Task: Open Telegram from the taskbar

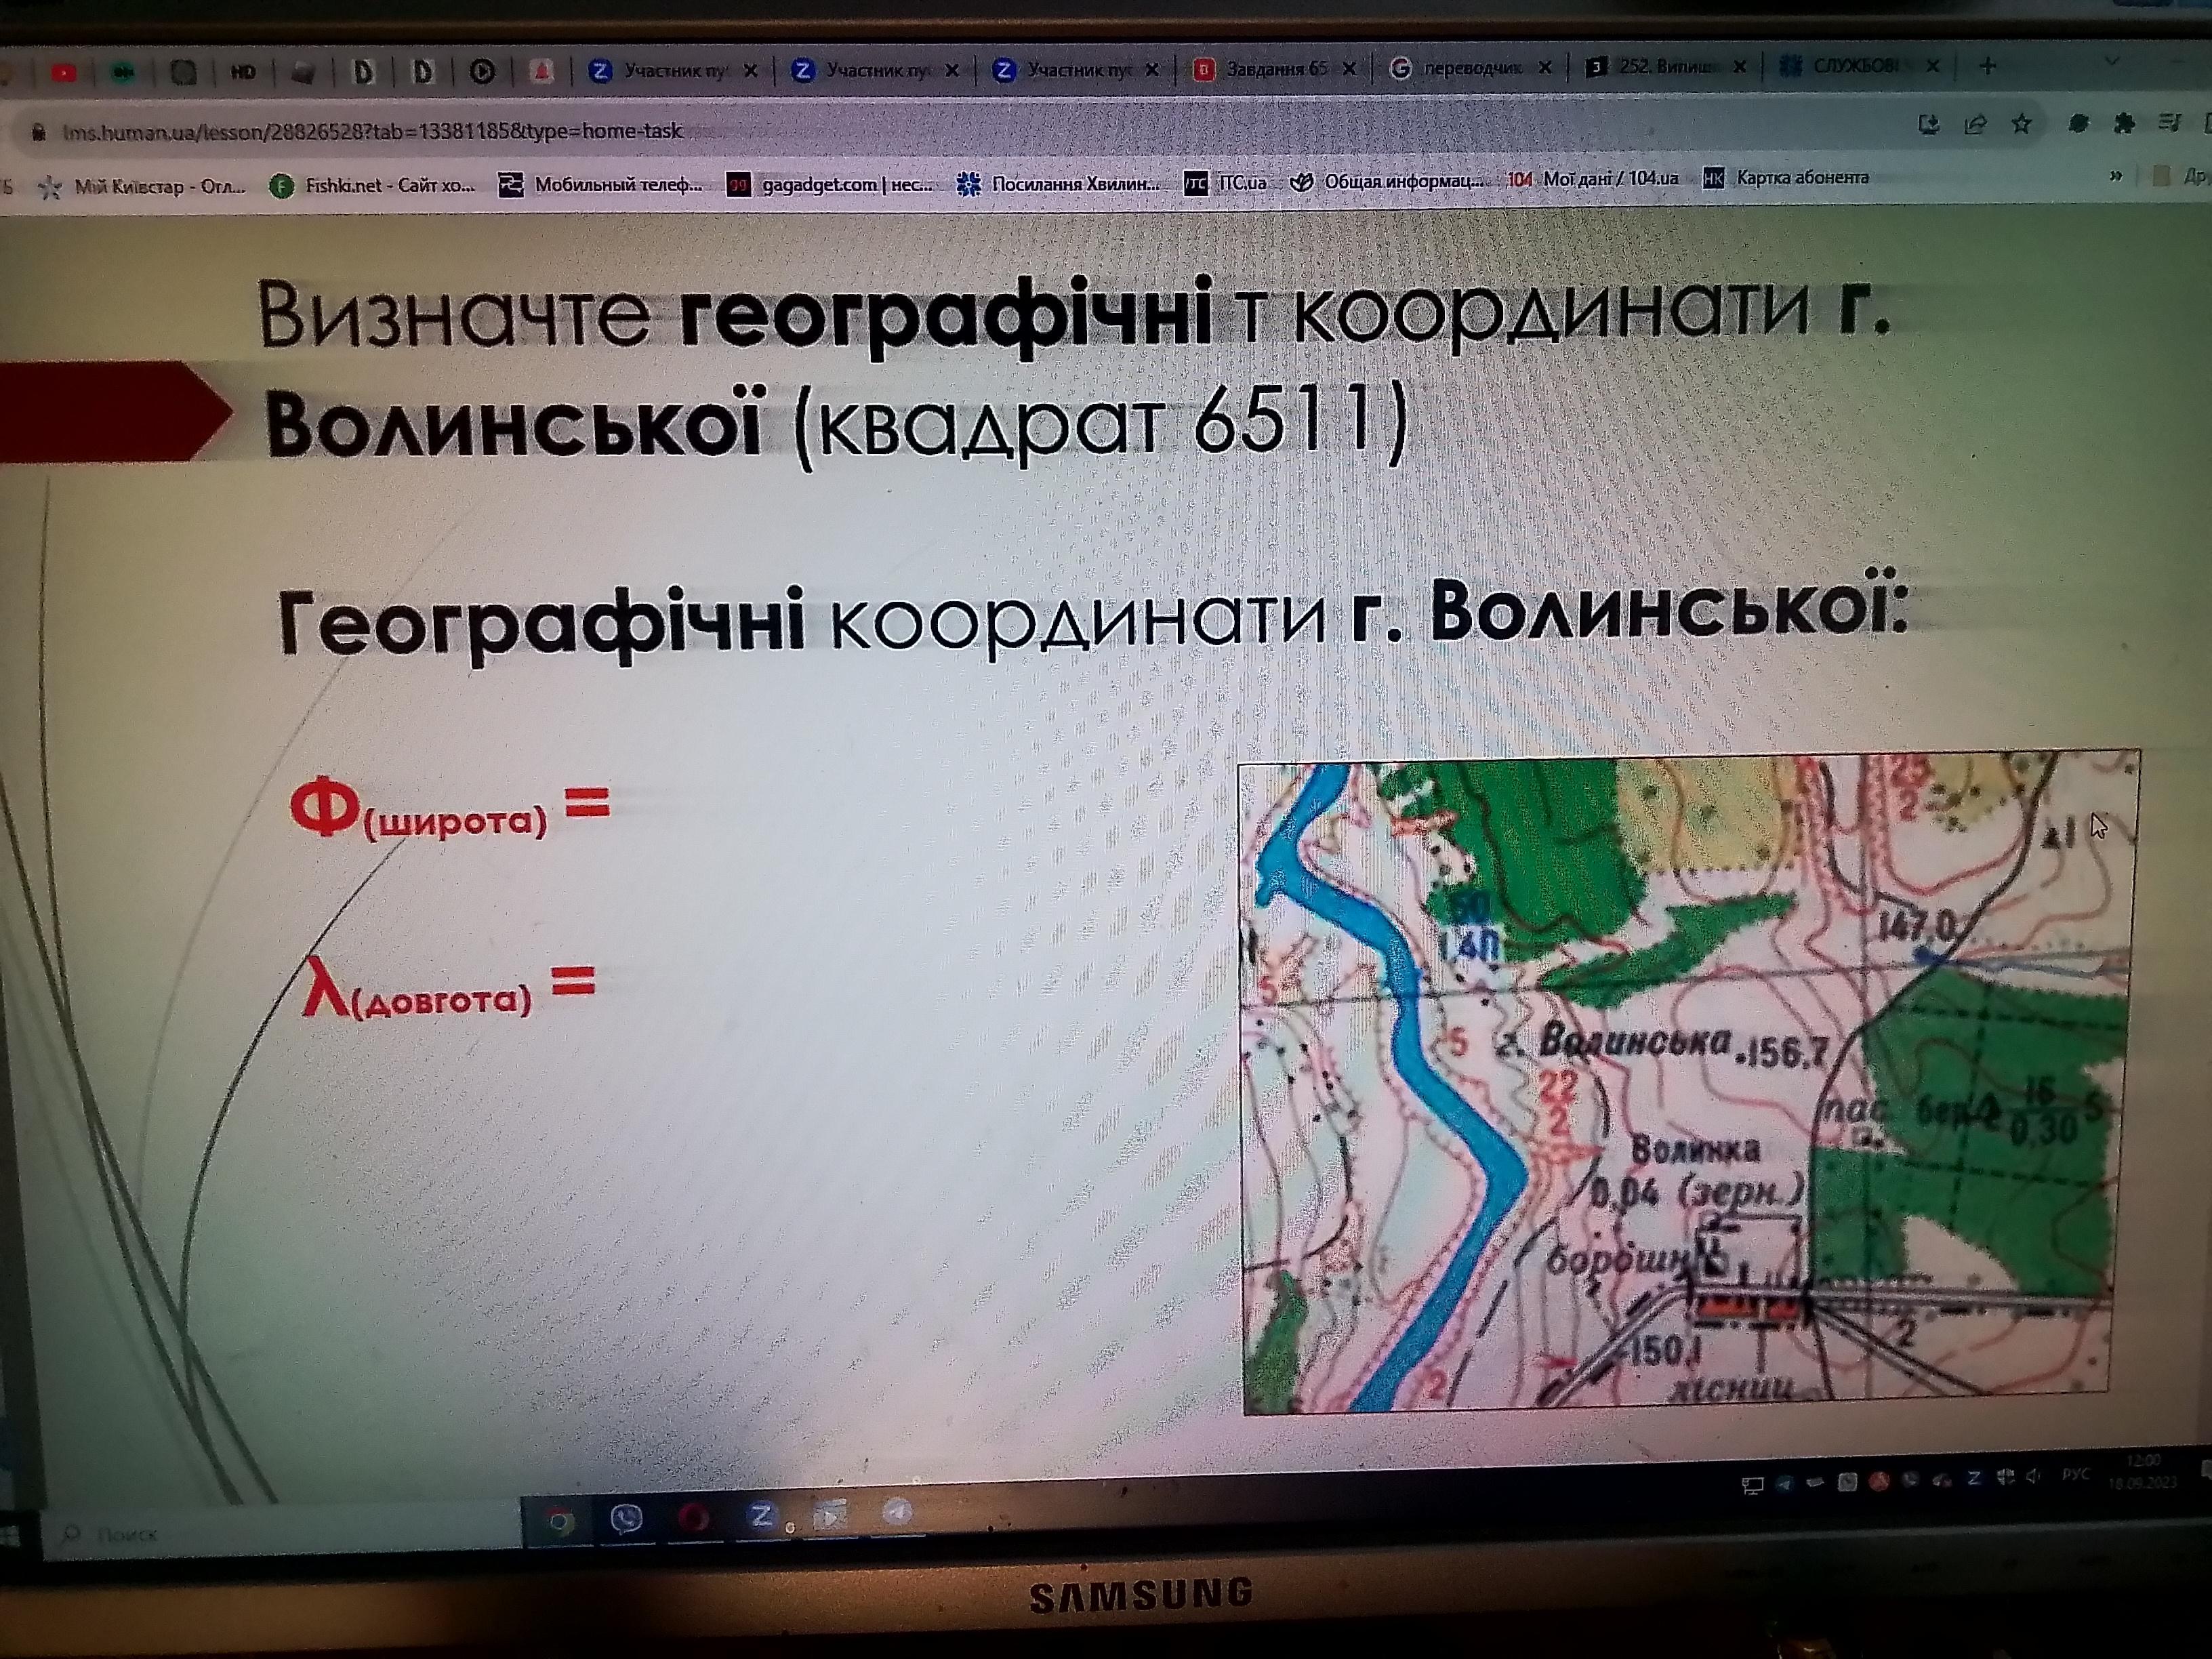Action: [897, 1512]
